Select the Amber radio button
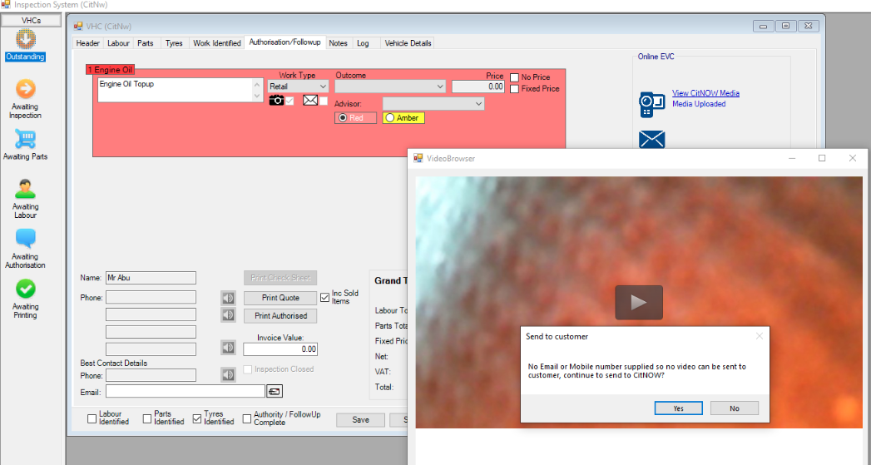 [390, 118]
